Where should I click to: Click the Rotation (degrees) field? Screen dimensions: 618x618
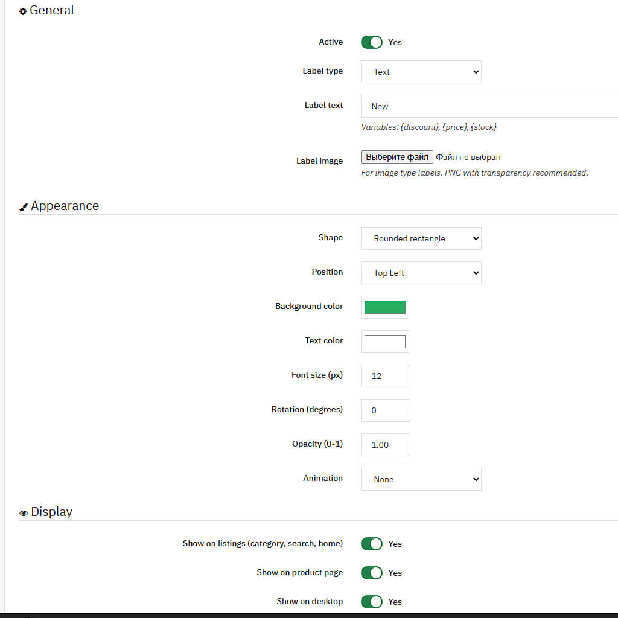pos(384,410)
